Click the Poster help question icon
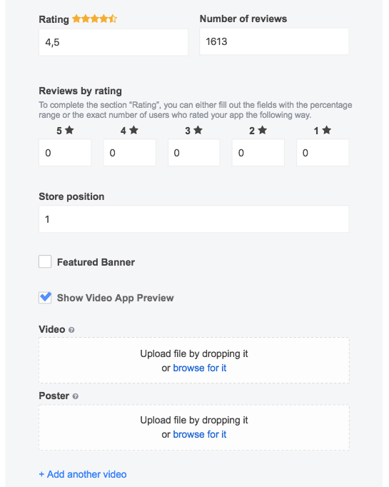The width and height of the screenshot is (389, 487). coord(76,396)
